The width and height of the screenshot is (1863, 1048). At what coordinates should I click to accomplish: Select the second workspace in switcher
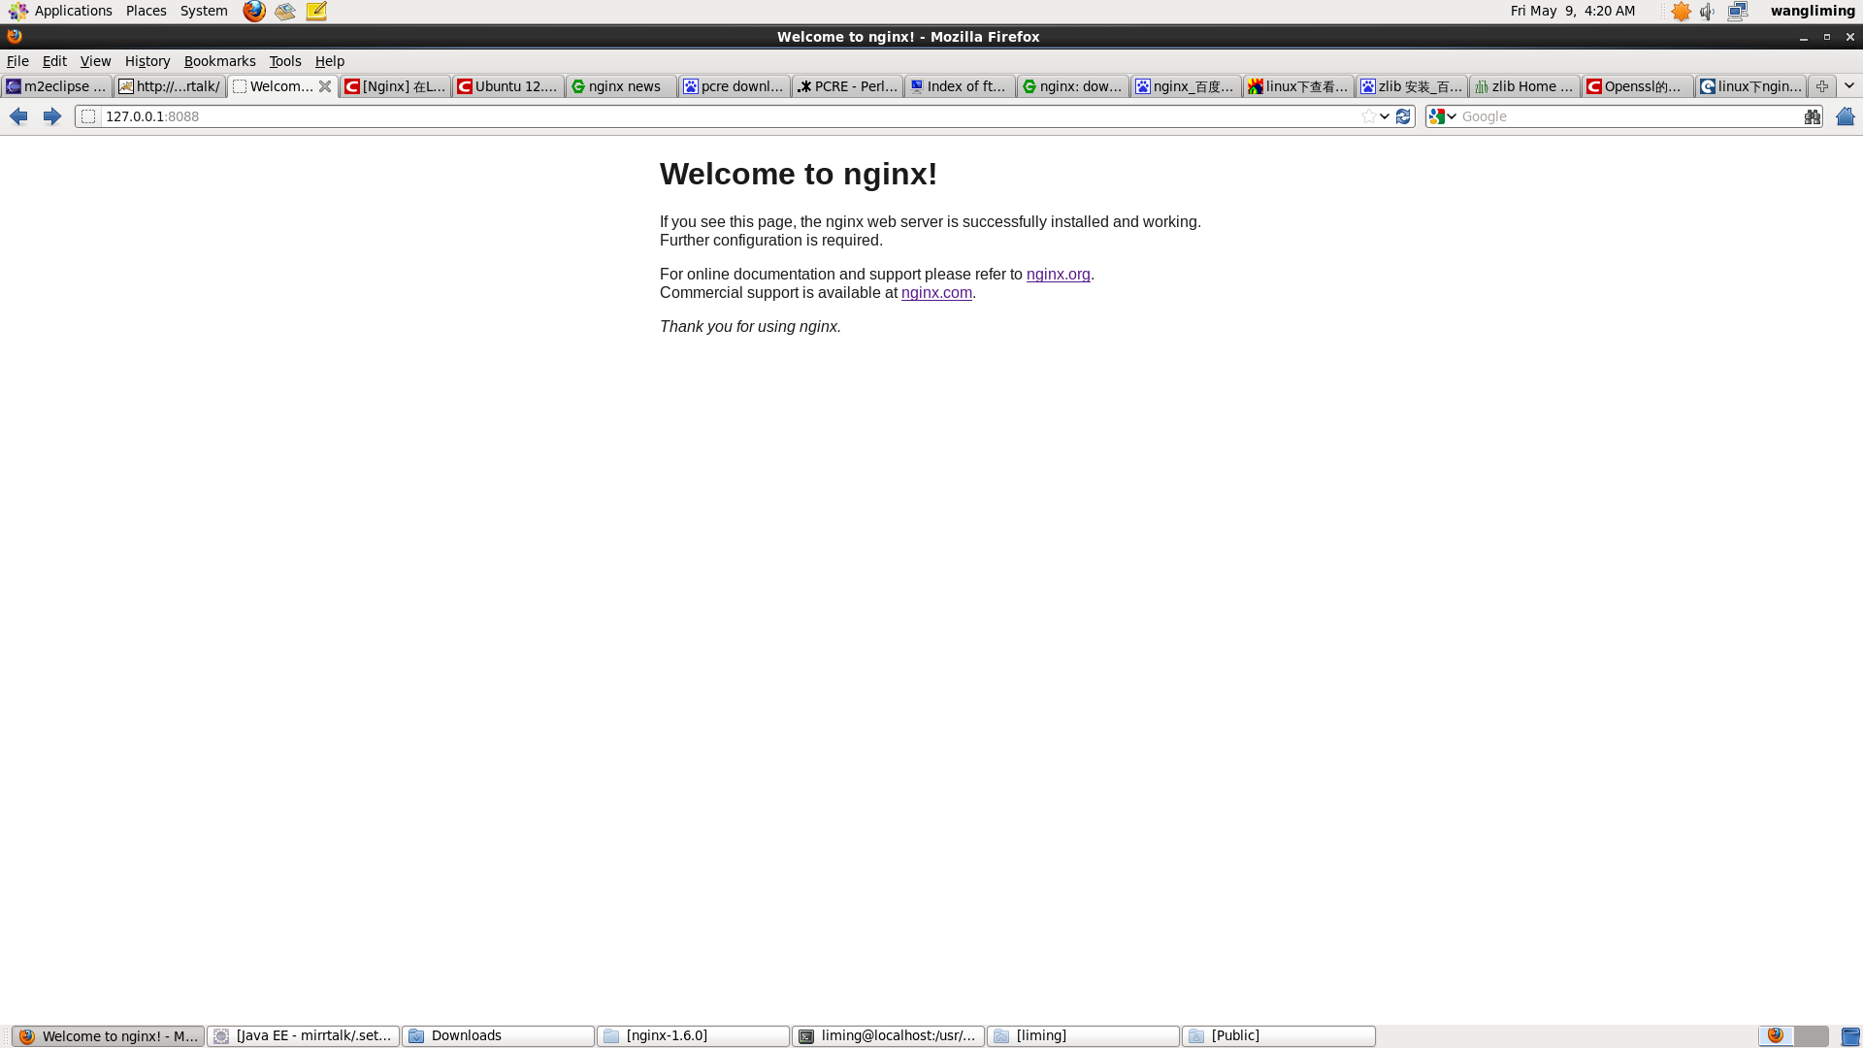pos(1812,1036)
